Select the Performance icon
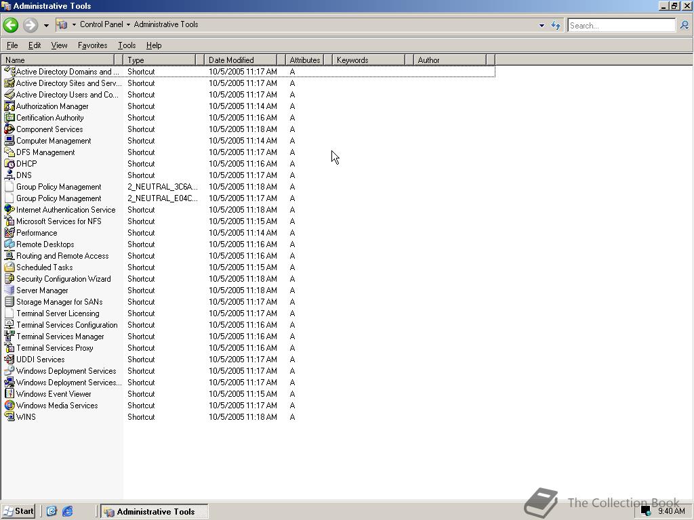The image size is (694, 520). [x=9, y=233]
